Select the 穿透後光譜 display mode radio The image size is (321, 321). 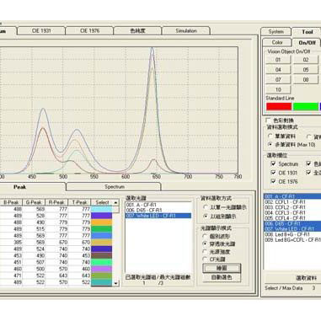(205, 243)
